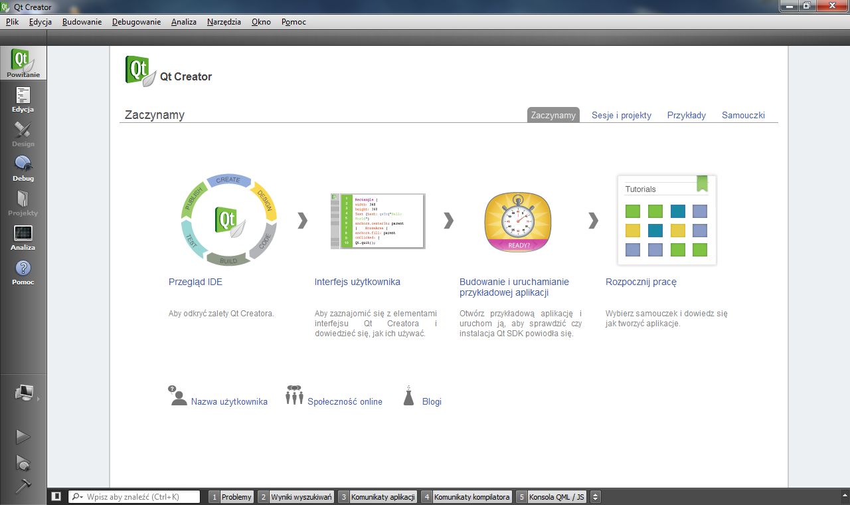850x505 pixels.
Task: Toggle the sidebar with bottom-left button
Action: tap(56, 496)
